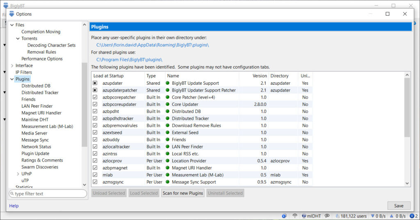Image resolution: width=420 pixels, height=220 pixels.
Task: Click the mlDHT globe icon in status bar
Action: [304, 216]
